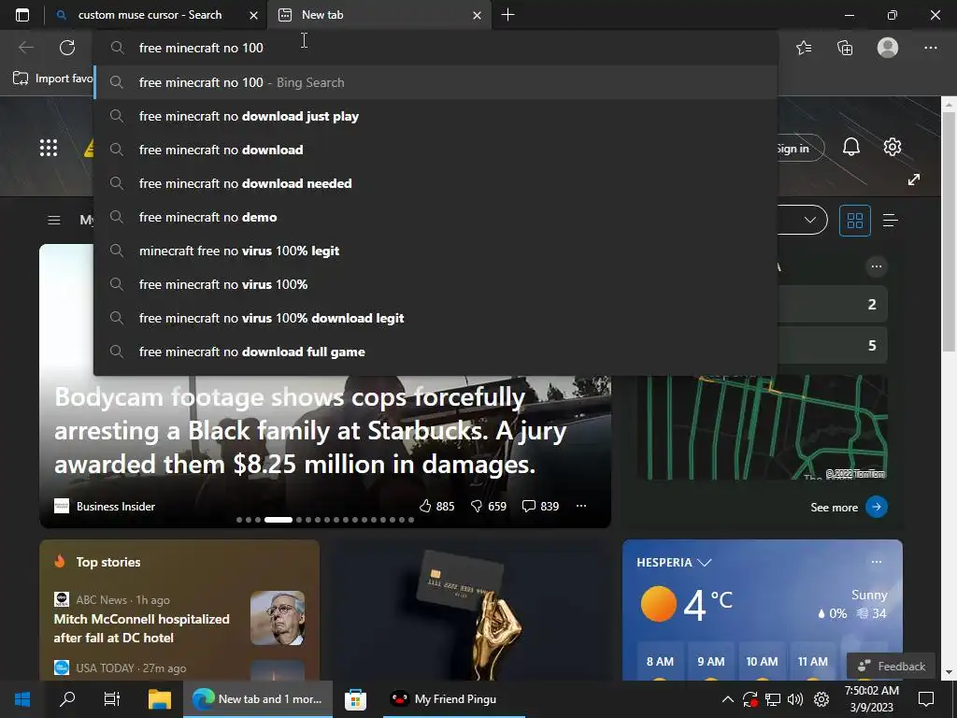The height and width of the screenshot is (718, 957).
Task: Open the profile avatar icon
Action: point(888,48)
